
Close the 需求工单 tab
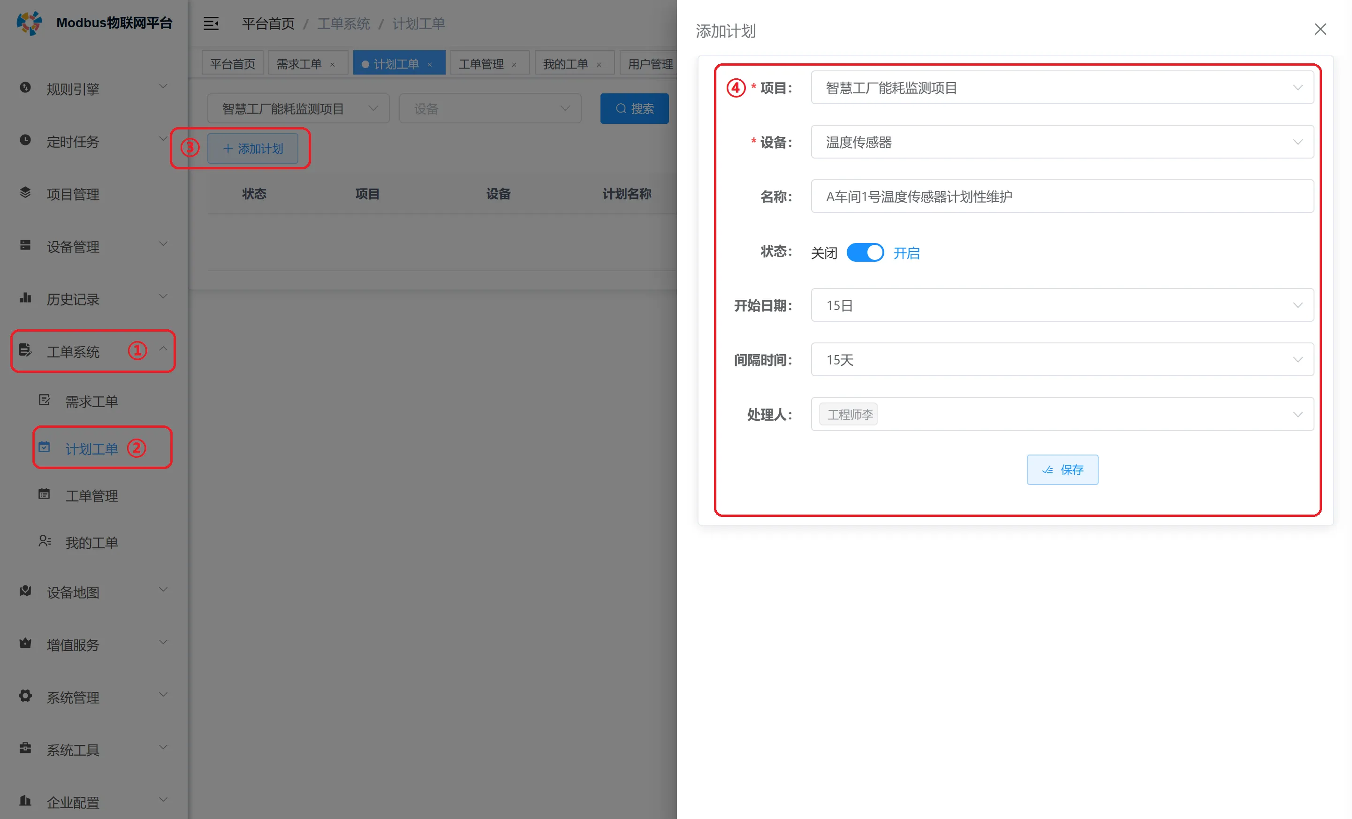coord(333,64)
